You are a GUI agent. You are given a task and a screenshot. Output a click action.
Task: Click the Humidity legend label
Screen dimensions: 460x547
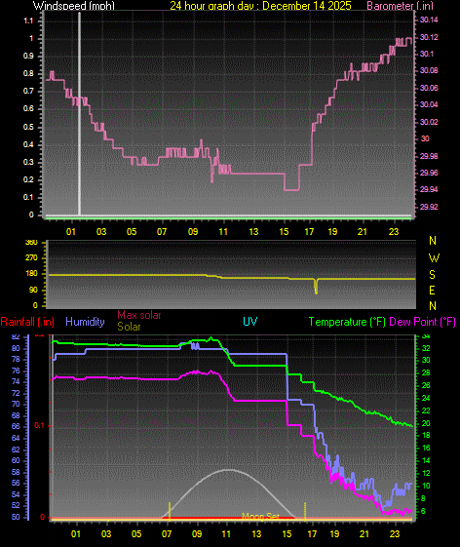pyautogui.click(x=85, y=322)
